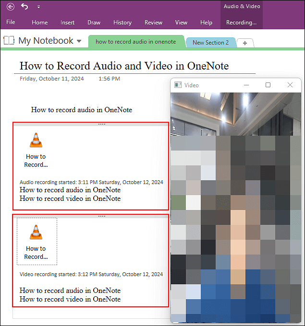Open the Draw ribbon tab
This screenshot has height=326, width=305.
click(x=94, y=22)
